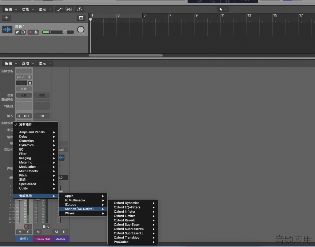Open the 显示 menu in the tracks area
The width and height of the screenshot is (315, 247).
(45, 10)
